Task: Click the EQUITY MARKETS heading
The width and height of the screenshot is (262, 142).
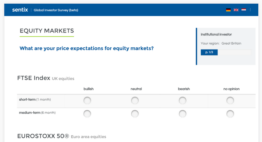Action: pos(47,31)
